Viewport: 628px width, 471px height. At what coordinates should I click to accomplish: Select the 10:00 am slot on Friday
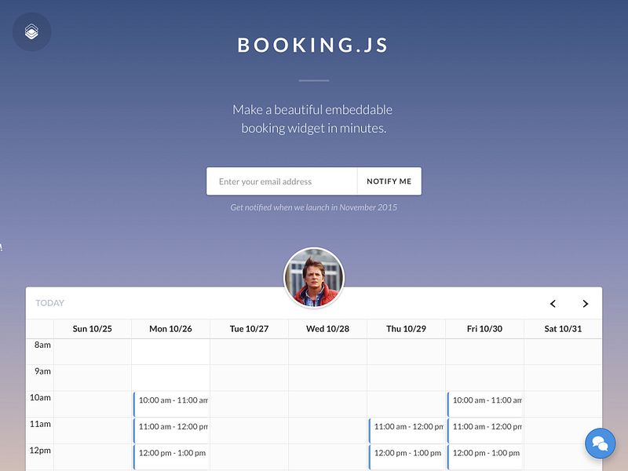click(485, 402)
